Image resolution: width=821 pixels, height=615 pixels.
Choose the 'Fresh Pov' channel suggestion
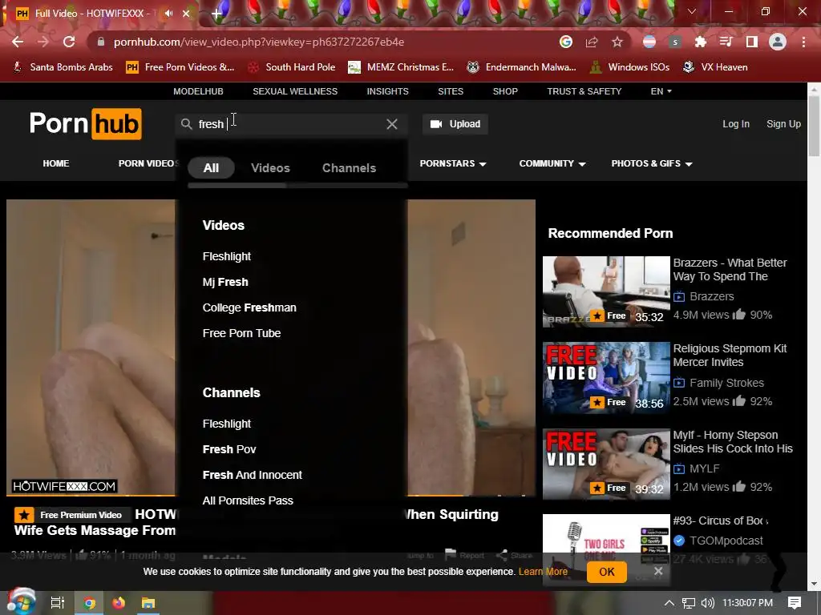(229, 449)
